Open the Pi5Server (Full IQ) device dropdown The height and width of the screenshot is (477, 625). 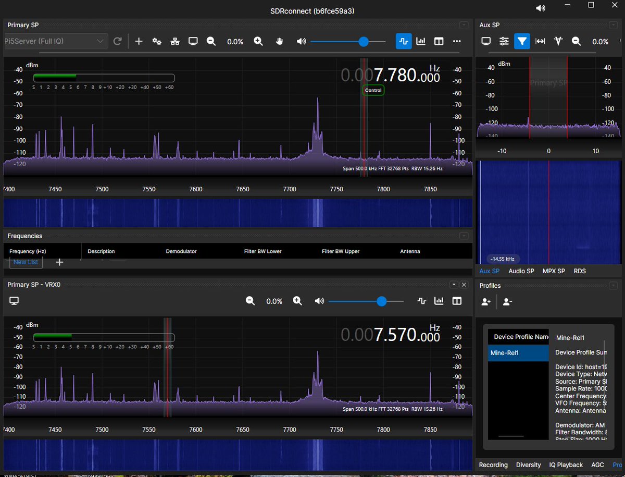coord(55,41)
